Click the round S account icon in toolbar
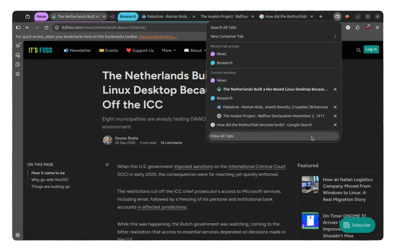This screenshot has height=252, width=395. coord(348,28)
